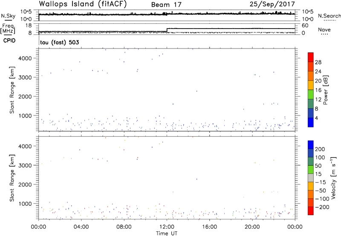Viewport: 341px width, 236px height.
Task: Click the green 12–16 dB segment of the power colorbar
Action: coord(311,95)
